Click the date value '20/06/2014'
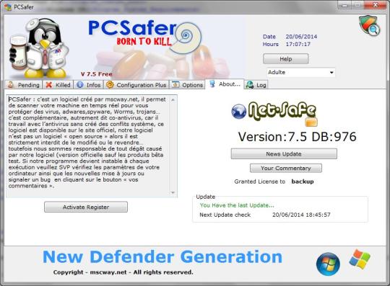 pos(301,37)
